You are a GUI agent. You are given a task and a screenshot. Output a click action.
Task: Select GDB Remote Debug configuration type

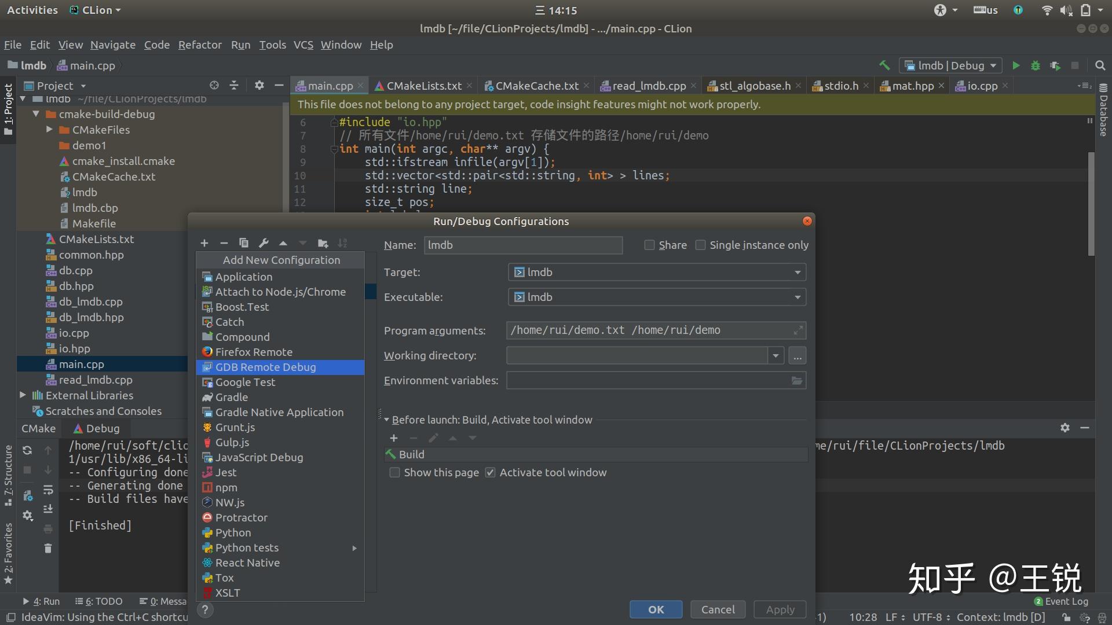coord(280,367)
